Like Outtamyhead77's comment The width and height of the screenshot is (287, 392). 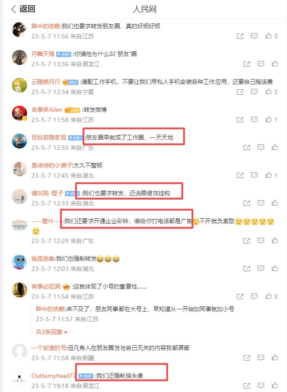275,385
